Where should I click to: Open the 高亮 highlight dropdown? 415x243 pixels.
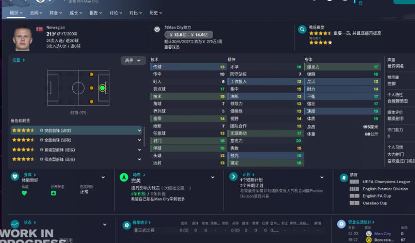coord(133,60)
